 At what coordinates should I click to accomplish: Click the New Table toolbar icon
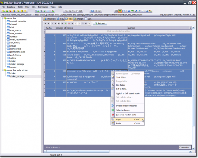[x=37, y=11]
